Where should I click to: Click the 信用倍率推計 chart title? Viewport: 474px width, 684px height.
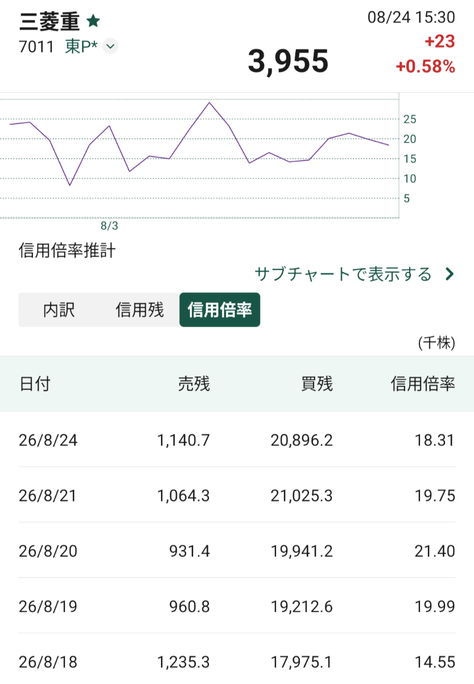[x=67, y=250]
